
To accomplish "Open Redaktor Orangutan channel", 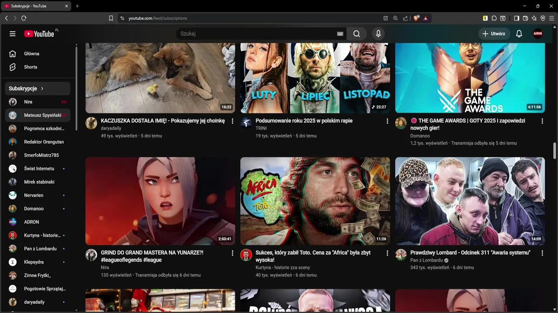I will pos(37,142).
